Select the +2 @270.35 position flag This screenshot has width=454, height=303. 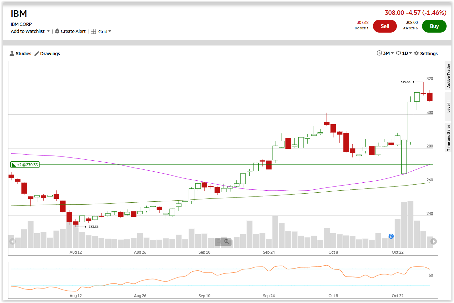(25, 165)
